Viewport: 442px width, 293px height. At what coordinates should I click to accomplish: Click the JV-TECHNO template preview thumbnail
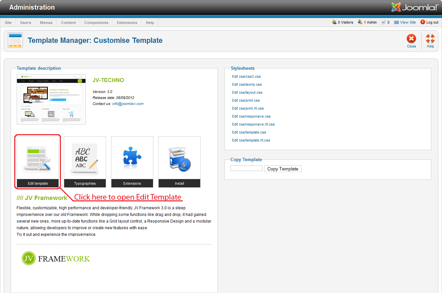coord(51,99)
